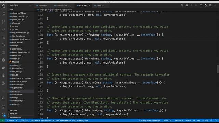Open LICENSE.txt in the explorer

21,49
